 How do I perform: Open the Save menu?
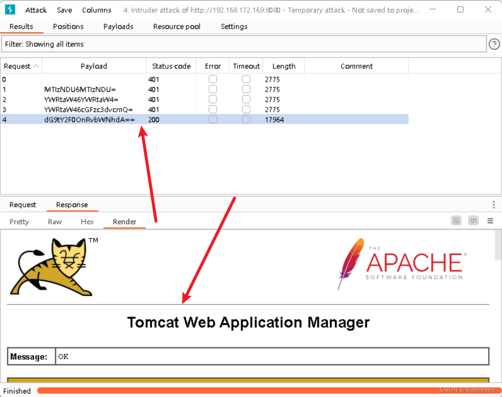(x=64, y=10)
